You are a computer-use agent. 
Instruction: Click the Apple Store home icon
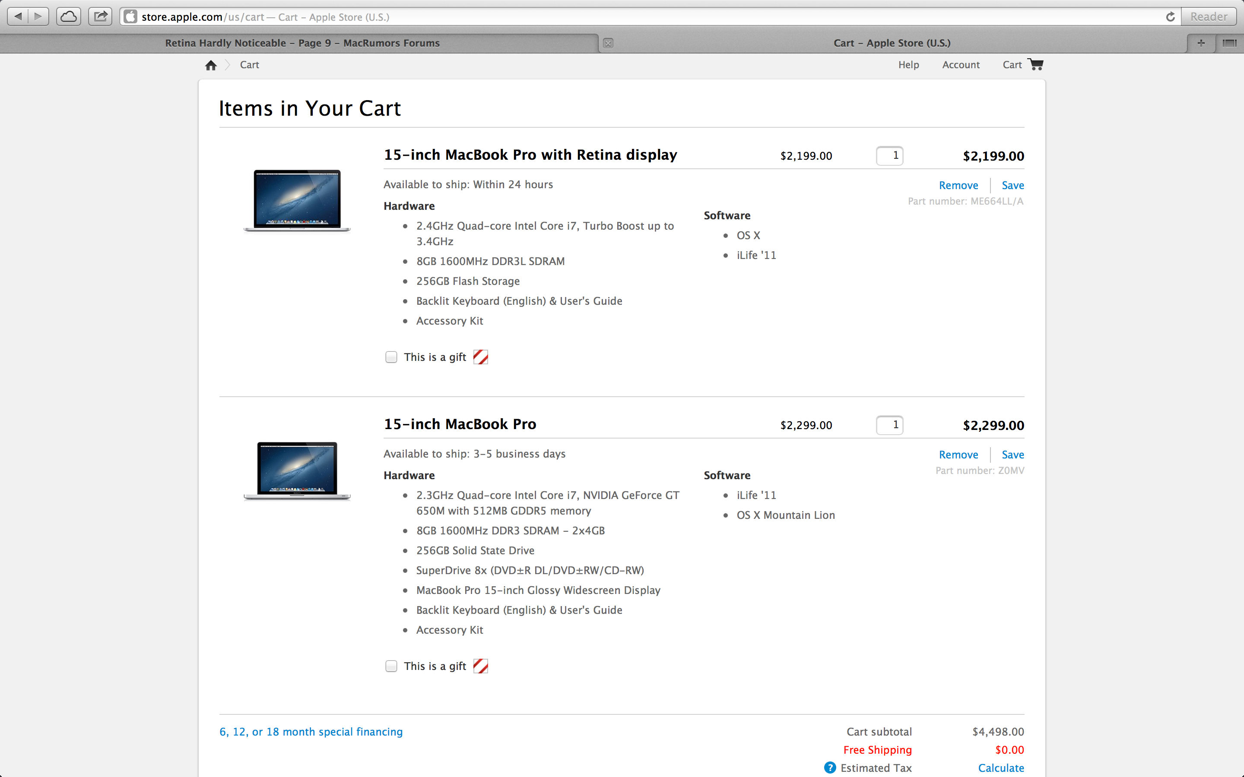pos(211,65)
